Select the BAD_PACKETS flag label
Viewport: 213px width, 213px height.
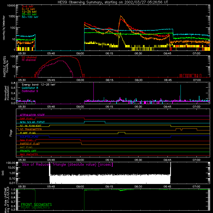click(29, 155)
